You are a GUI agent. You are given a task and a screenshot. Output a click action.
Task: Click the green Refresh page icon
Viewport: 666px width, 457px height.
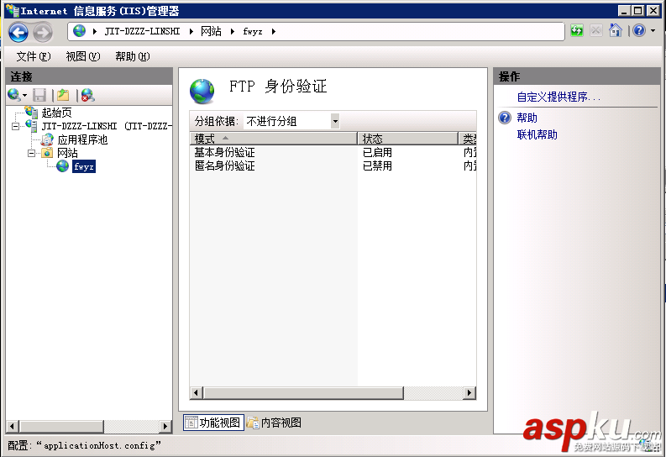577,30
